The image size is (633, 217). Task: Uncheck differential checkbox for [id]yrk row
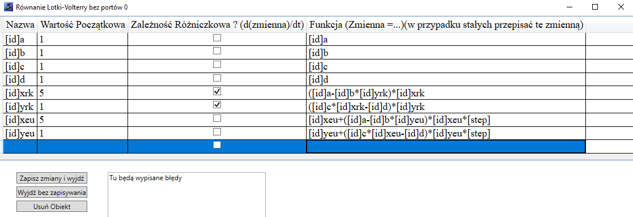(217, 105)
